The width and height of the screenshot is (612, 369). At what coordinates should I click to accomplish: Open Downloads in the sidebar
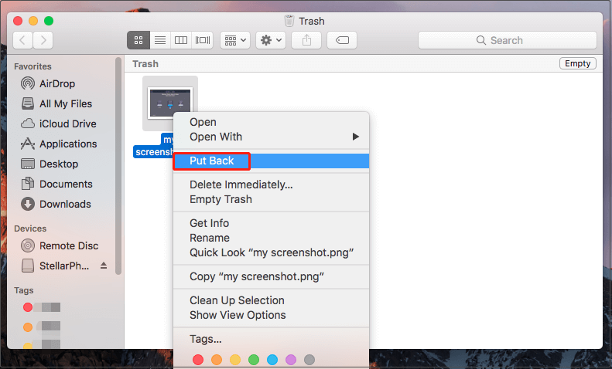tap(56, 204)
